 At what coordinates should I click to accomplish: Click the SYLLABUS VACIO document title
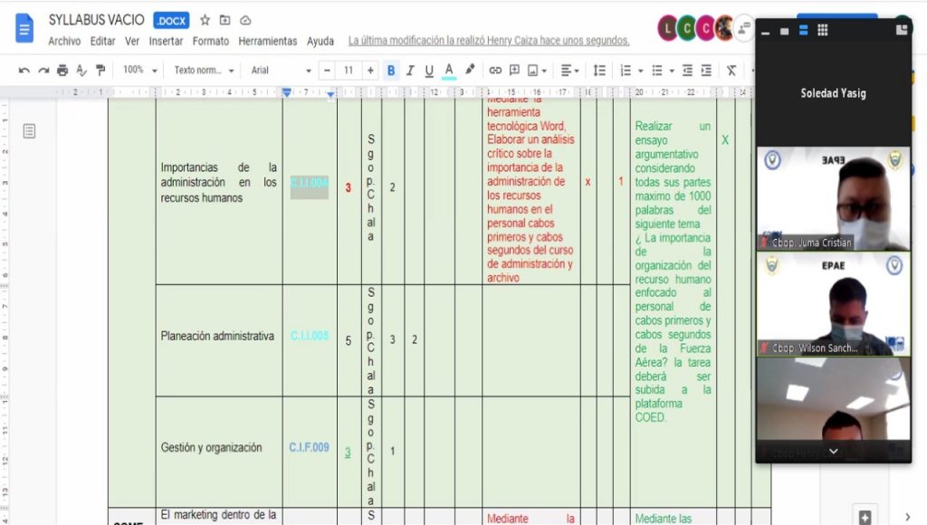click(96, 20)
